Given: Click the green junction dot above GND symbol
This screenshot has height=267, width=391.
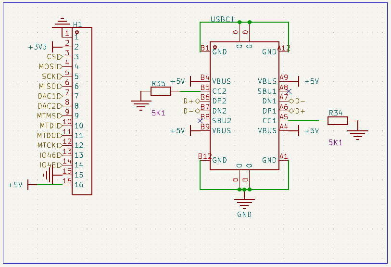Looking at the screenshot, I should (x=244, y=190).
